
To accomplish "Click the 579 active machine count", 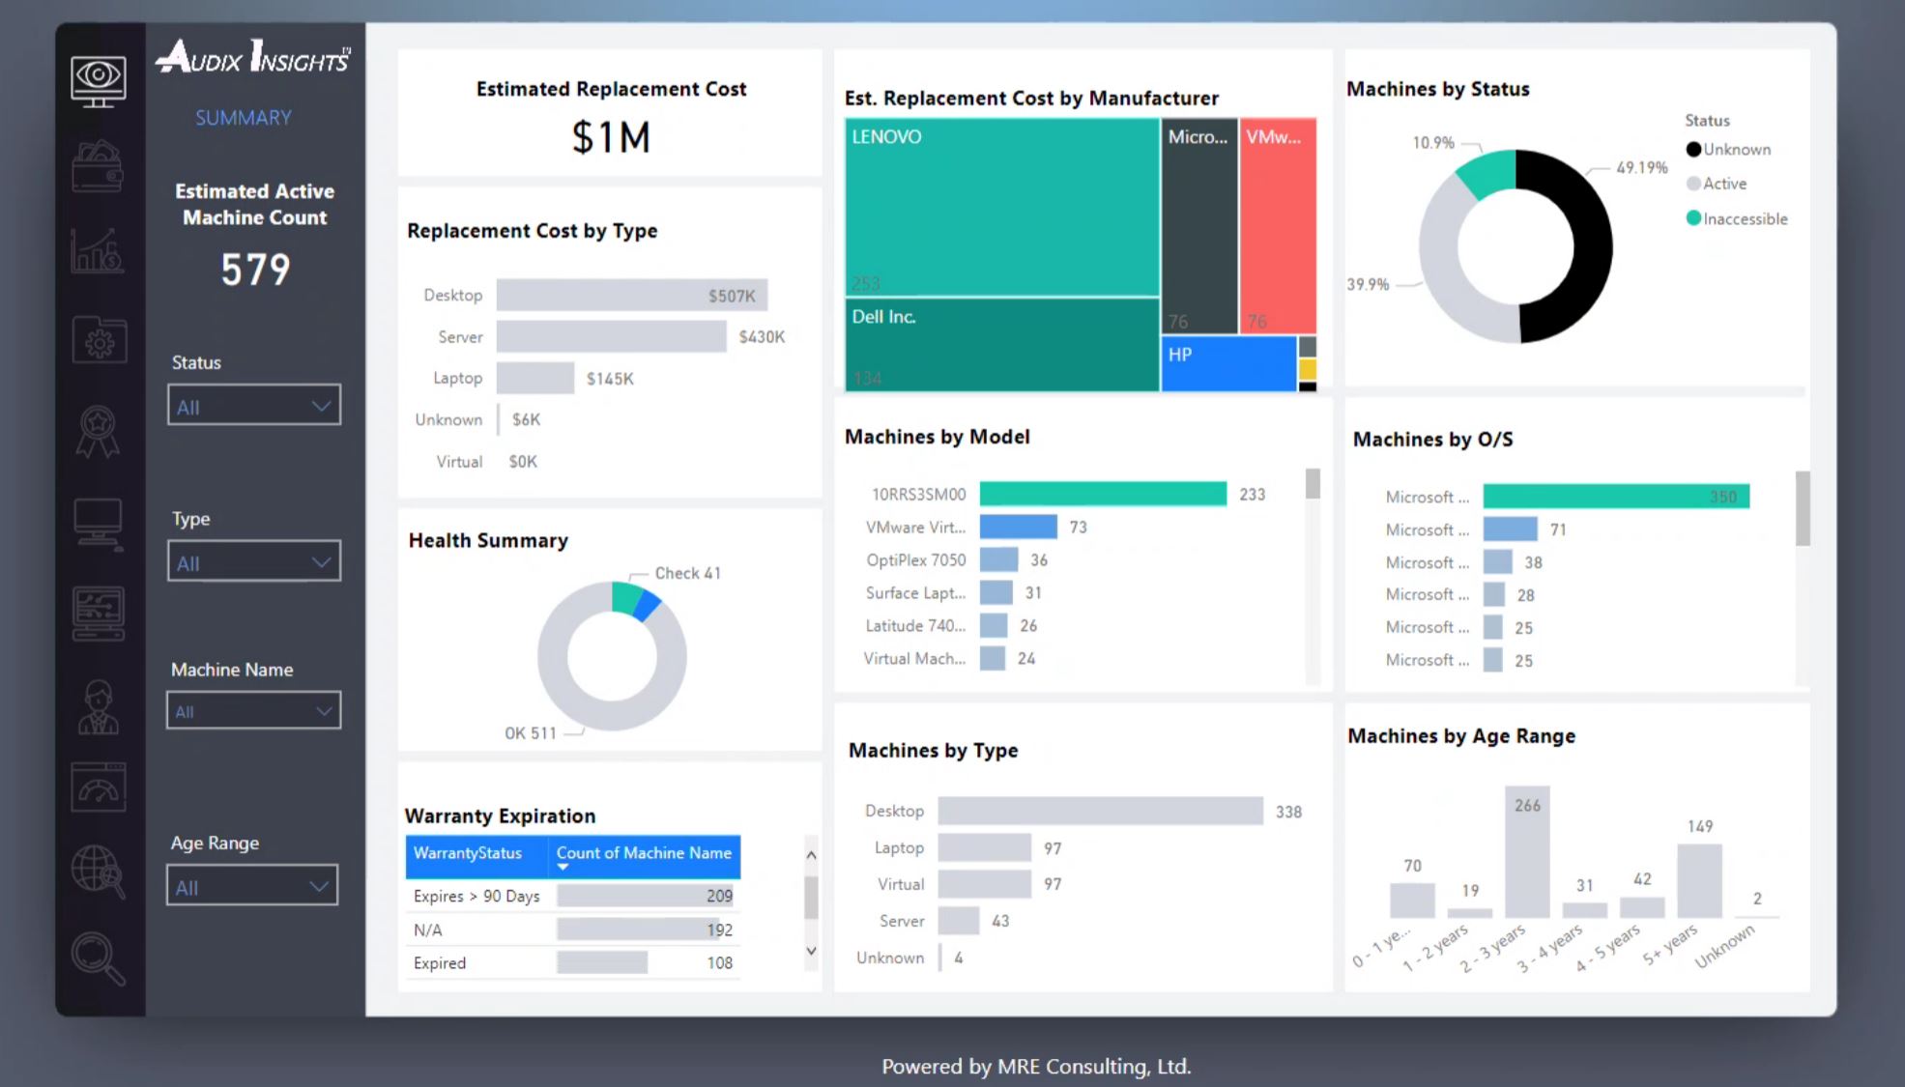I will click(255, 270).
